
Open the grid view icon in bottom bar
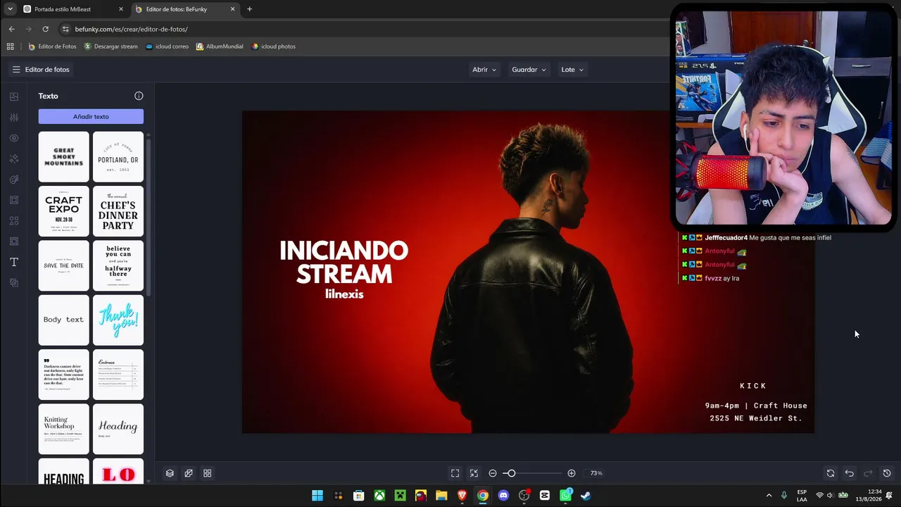pyautogui.click(x=208, y=473)
